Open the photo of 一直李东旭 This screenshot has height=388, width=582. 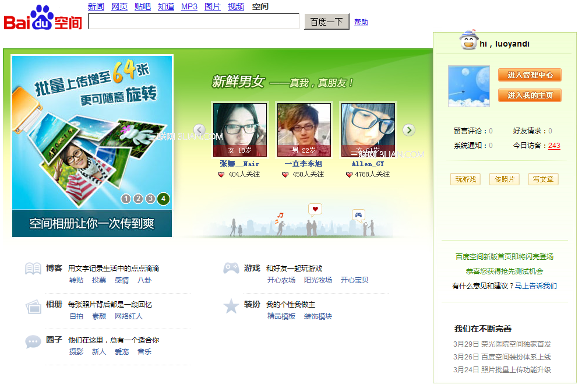pyautogui.click(x=304, y=129)
